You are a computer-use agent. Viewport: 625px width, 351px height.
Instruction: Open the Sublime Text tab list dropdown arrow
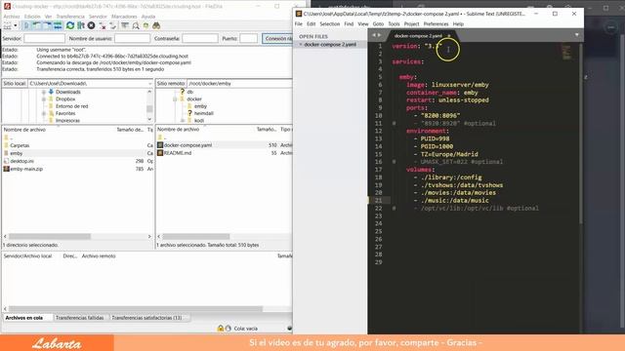coord(577,35)
